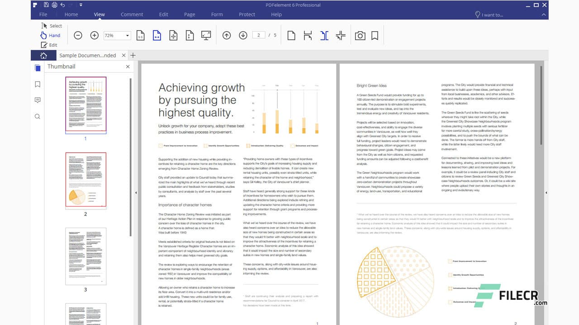
Task: Open the search magnifier in the sidebar
Action: pyautogui.click(x=38, y=116)
